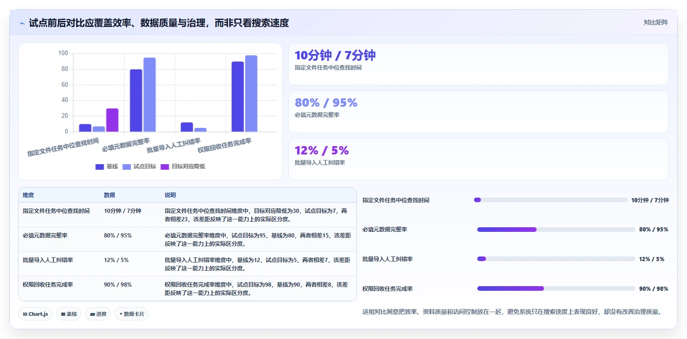The width and height of the screenshot is (687, 339).
Task: Click the 表格 chip below the table
Action: (69, 314)
